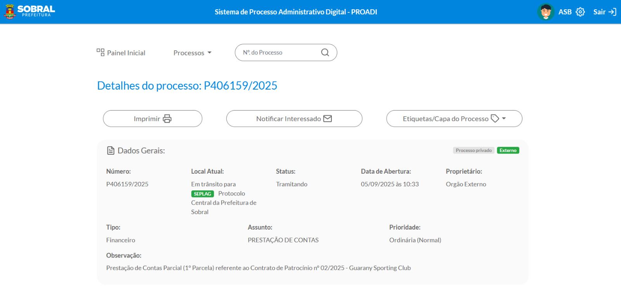Click the magnifying glass search icon
621x292 pixels.
[x=325, y=52]
